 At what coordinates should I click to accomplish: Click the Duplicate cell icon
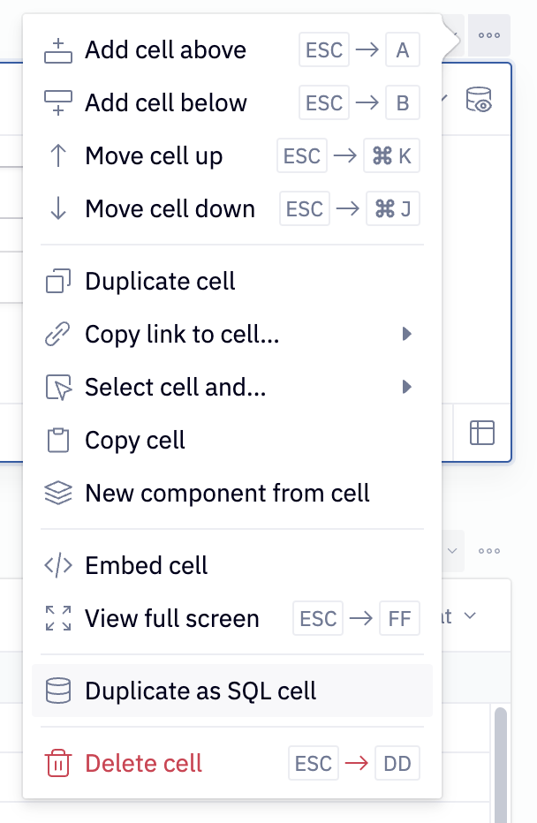click(58, 282)
